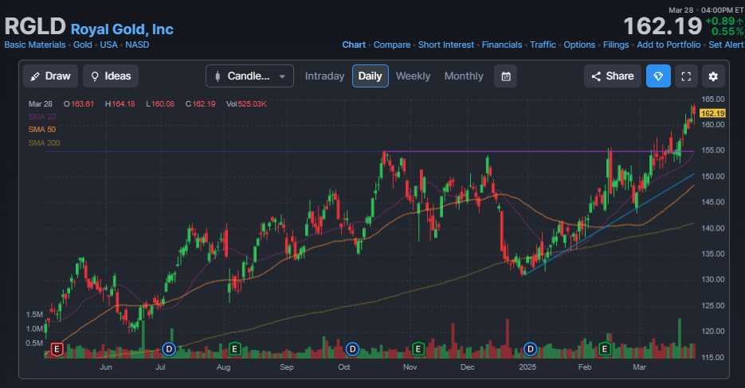The image size is (745, 388).
Task: Open the Filings link
Action: (x=616, y=45)
